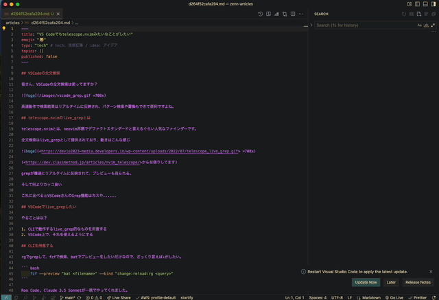Toggle primary side bar visibility
Screen dimensions: 439x300
[418, 4]
